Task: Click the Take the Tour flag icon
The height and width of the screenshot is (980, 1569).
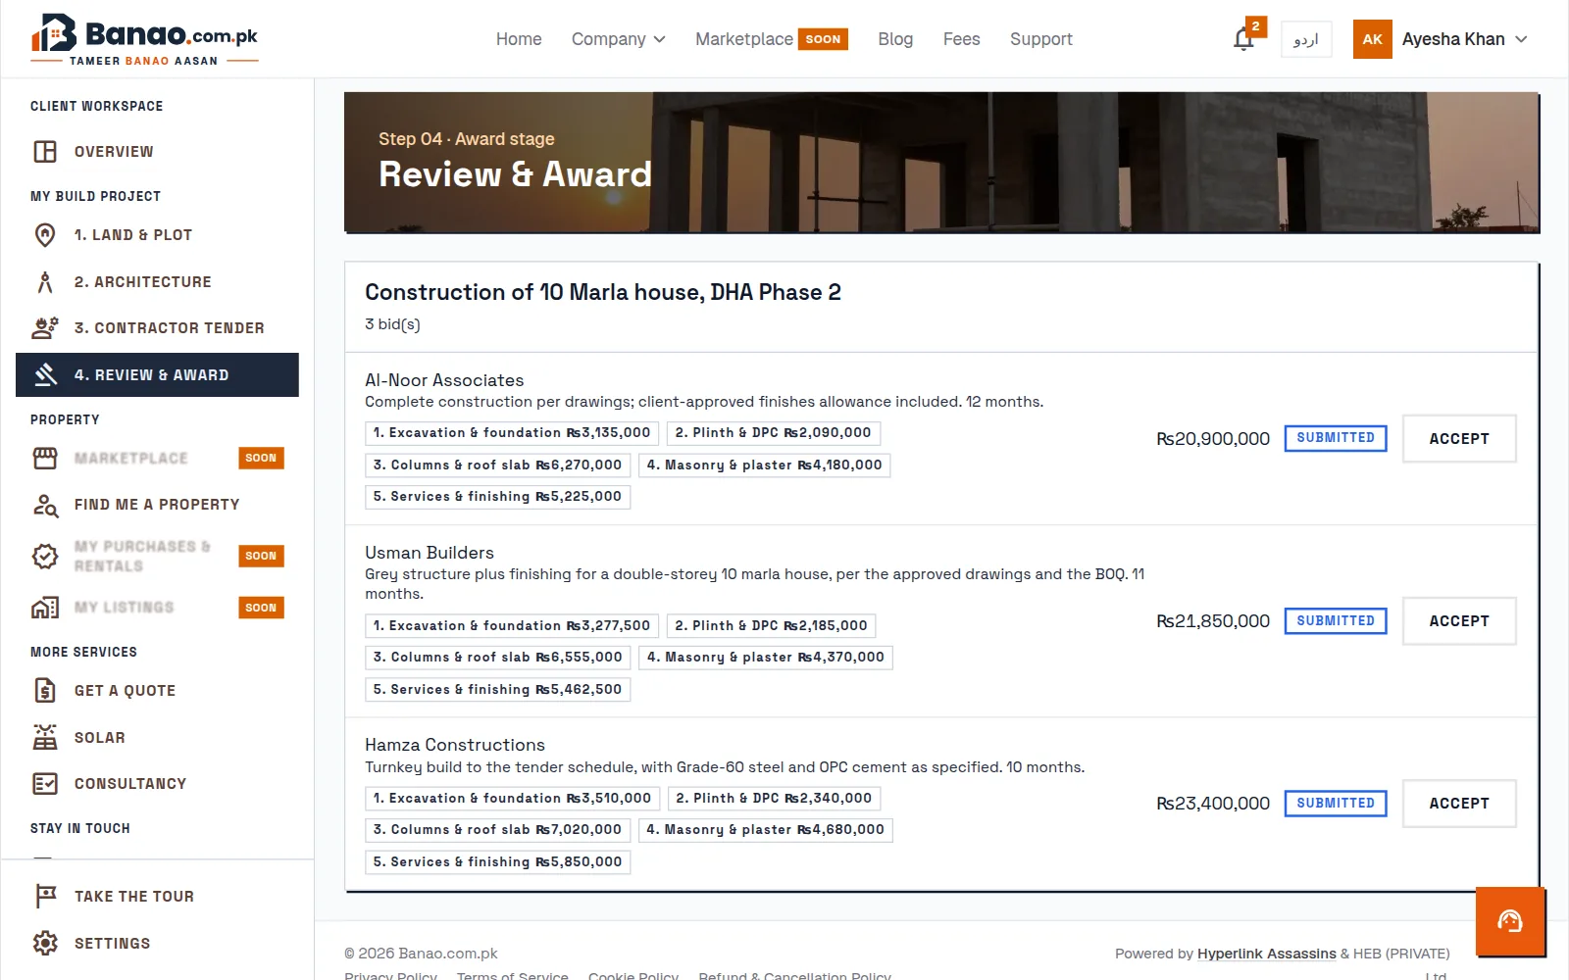Action: point(45,897)
